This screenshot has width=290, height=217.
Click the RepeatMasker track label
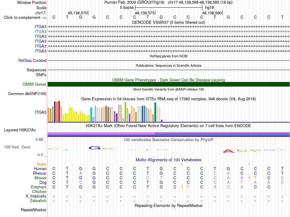point(34,210)
